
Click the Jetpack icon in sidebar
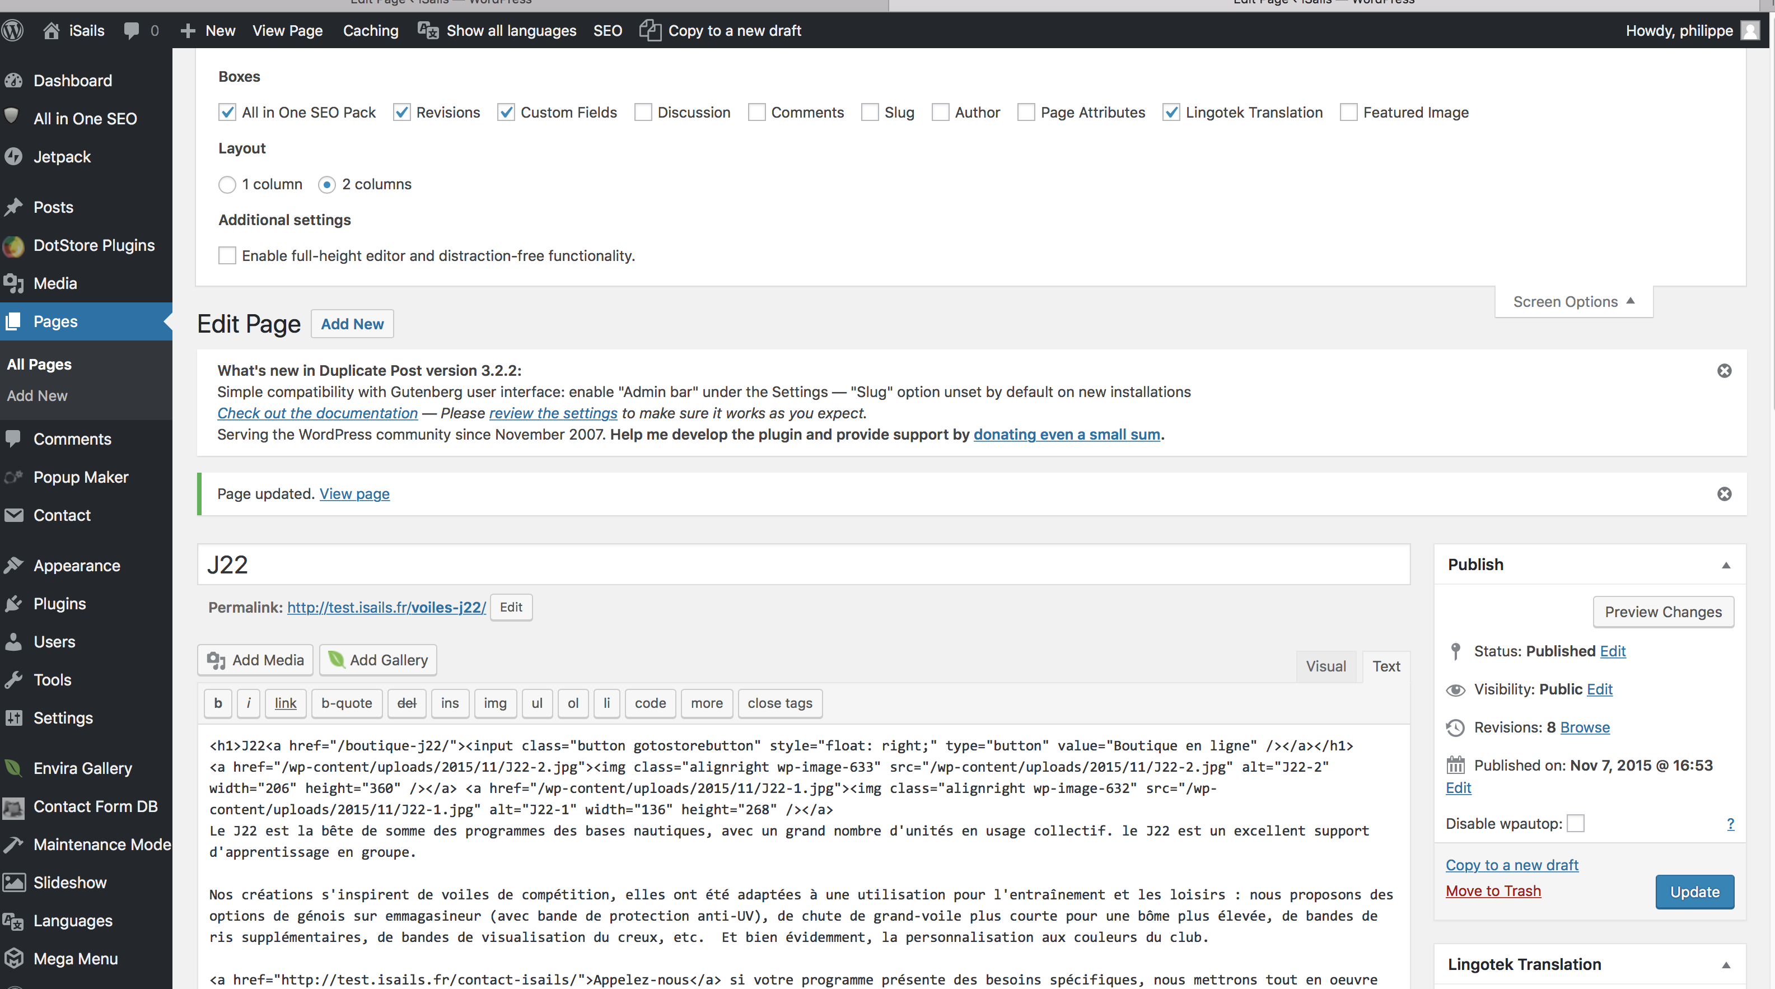click(x=13, y=156)
